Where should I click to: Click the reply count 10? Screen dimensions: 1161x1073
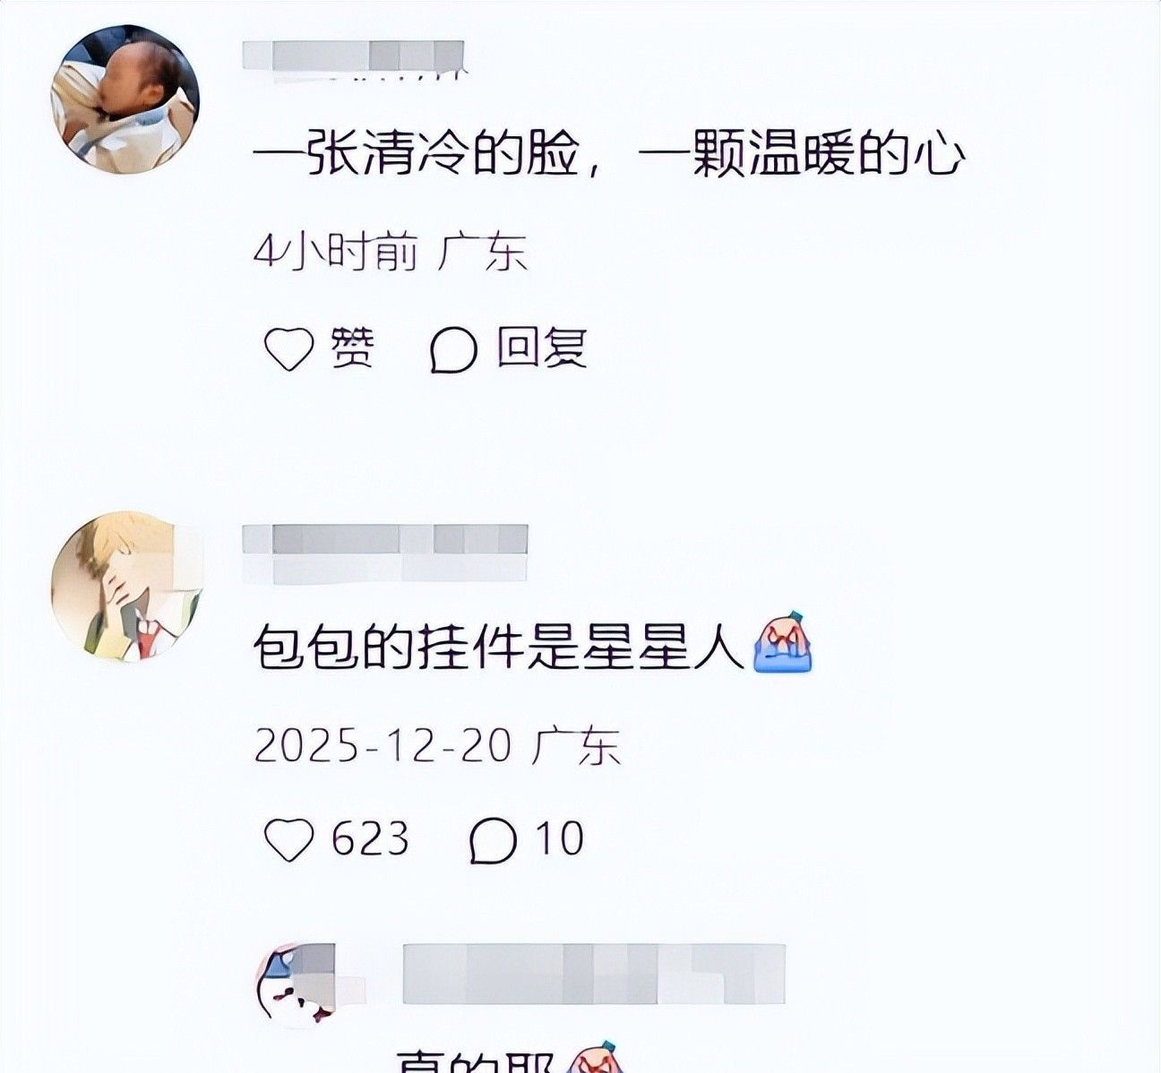(x=560, y=839)
